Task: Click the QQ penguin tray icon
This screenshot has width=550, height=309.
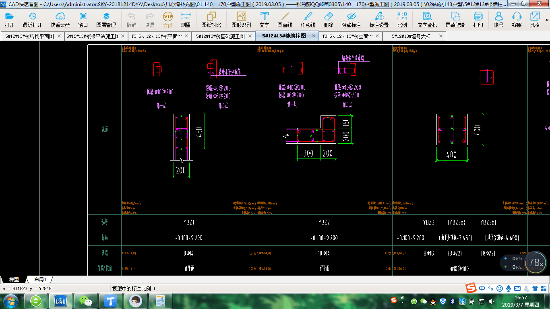Action: point(433,301)
